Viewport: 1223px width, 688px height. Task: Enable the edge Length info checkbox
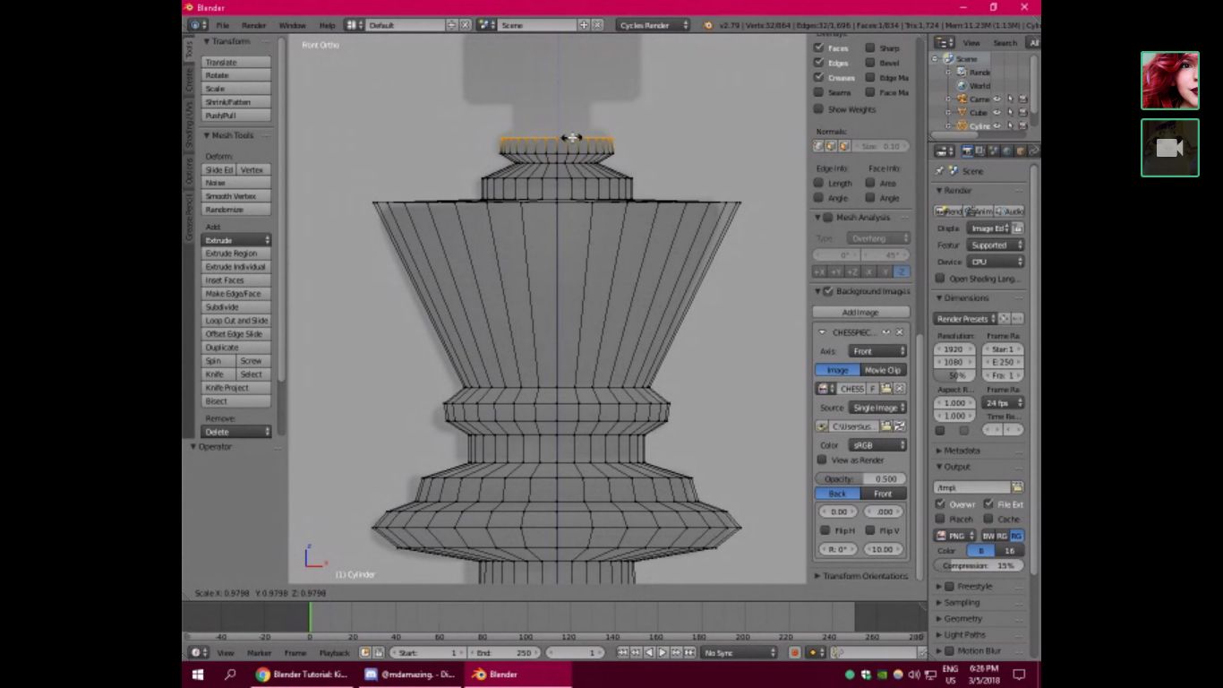818,184
